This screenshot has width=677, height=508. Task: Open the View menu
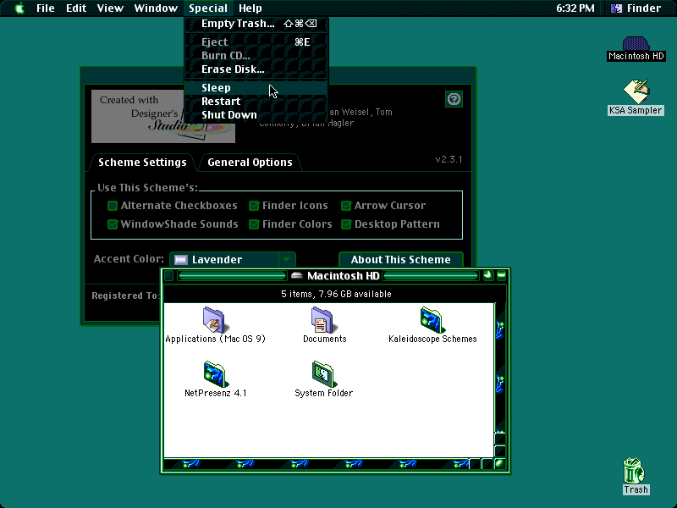coord(110,8)
